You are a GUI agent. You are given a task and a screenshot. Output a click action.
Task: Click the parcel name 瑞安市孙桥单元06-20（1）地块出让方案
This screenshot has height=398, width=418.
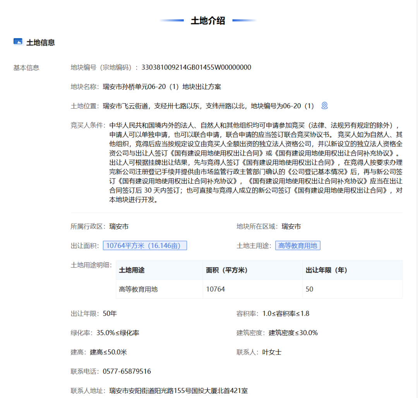click(x=162, y=87)
